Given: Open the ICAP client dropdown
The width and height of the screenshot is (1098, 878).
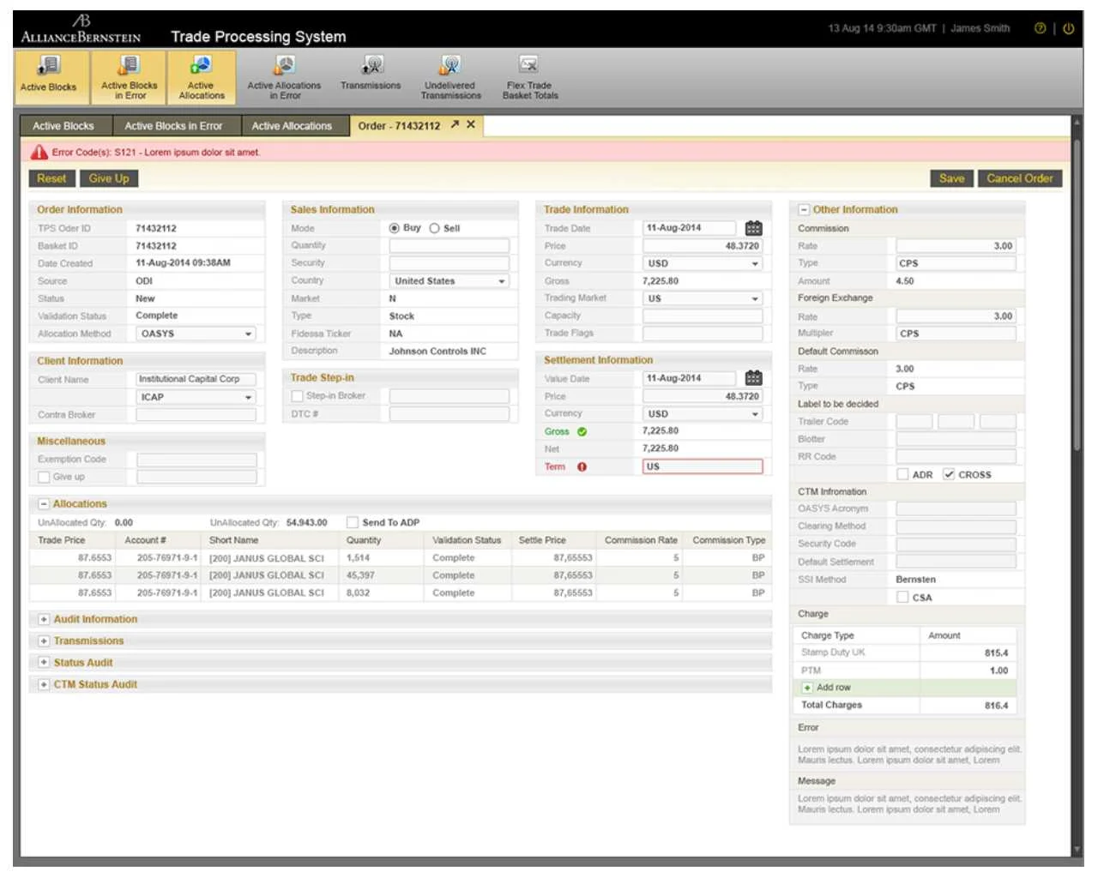Looking at the screenshot, I should 196,397.
